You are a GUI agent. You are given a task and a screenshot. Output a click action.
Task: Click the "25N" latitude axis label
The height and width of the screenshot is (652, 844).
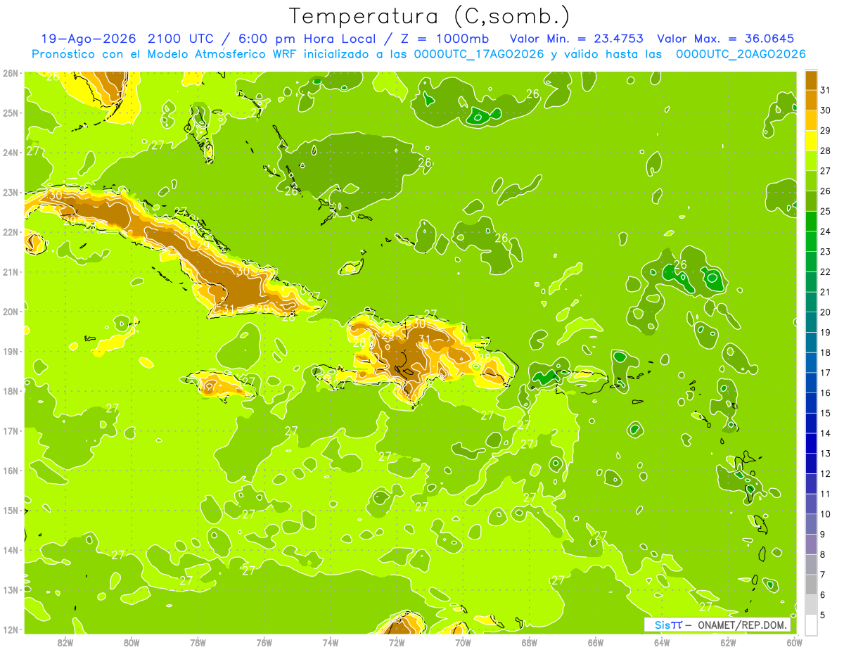[11, 113]
